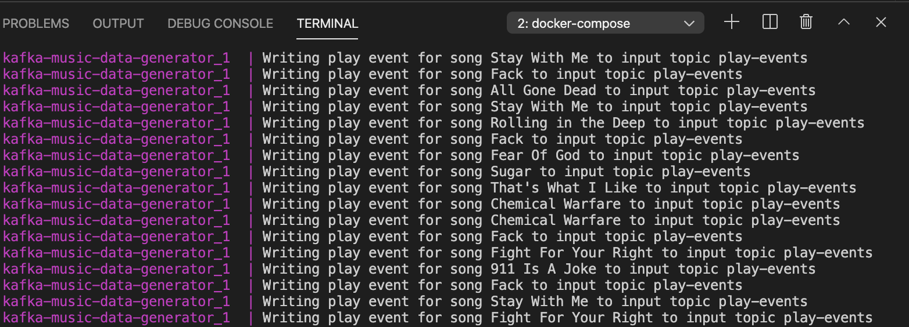Kill terminal using the trash icon

click(x=806, y=23)
